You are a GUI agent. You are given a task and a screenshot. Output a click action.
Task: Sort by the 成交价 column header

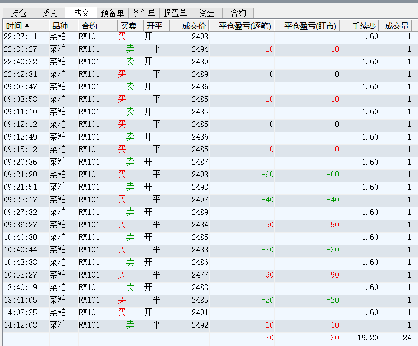pos(190,26)
